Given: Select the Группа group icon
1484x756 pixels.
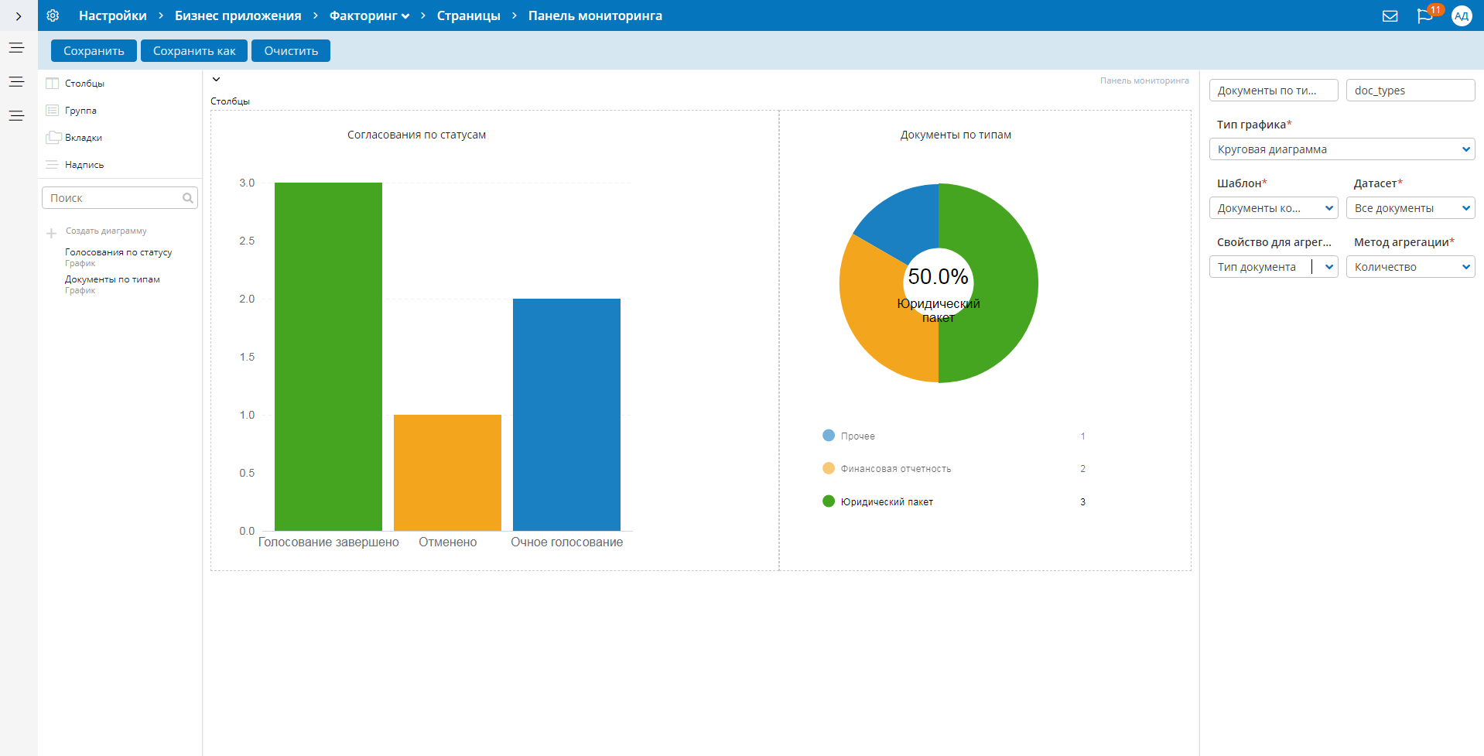Looking at the screenshot, I should tap(53, 111).
